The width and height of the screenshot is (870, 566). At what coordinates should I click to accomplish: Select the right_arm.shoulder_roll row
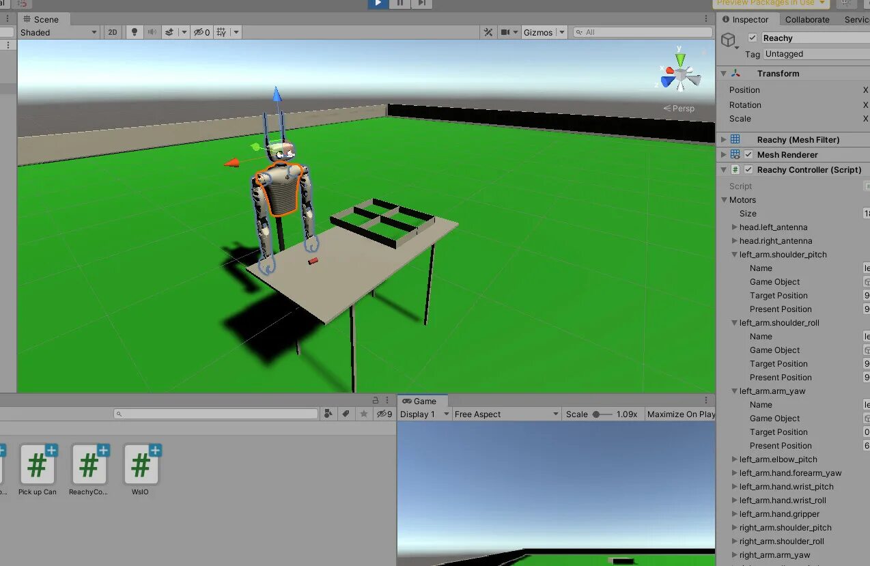click(x=794, y=541)
